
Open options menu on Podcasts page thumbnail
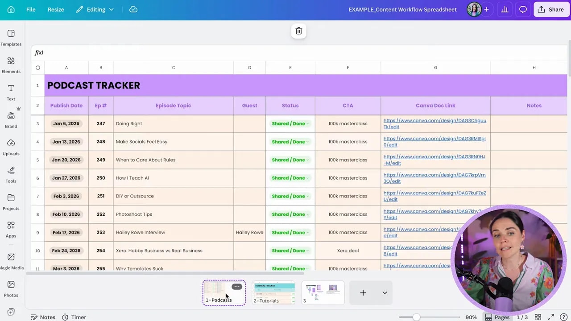click(237, 287)
